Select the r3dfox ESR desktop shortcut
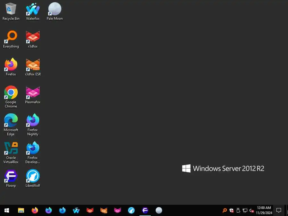The width and height of the screenshot is (288, 216). (33, 67)
